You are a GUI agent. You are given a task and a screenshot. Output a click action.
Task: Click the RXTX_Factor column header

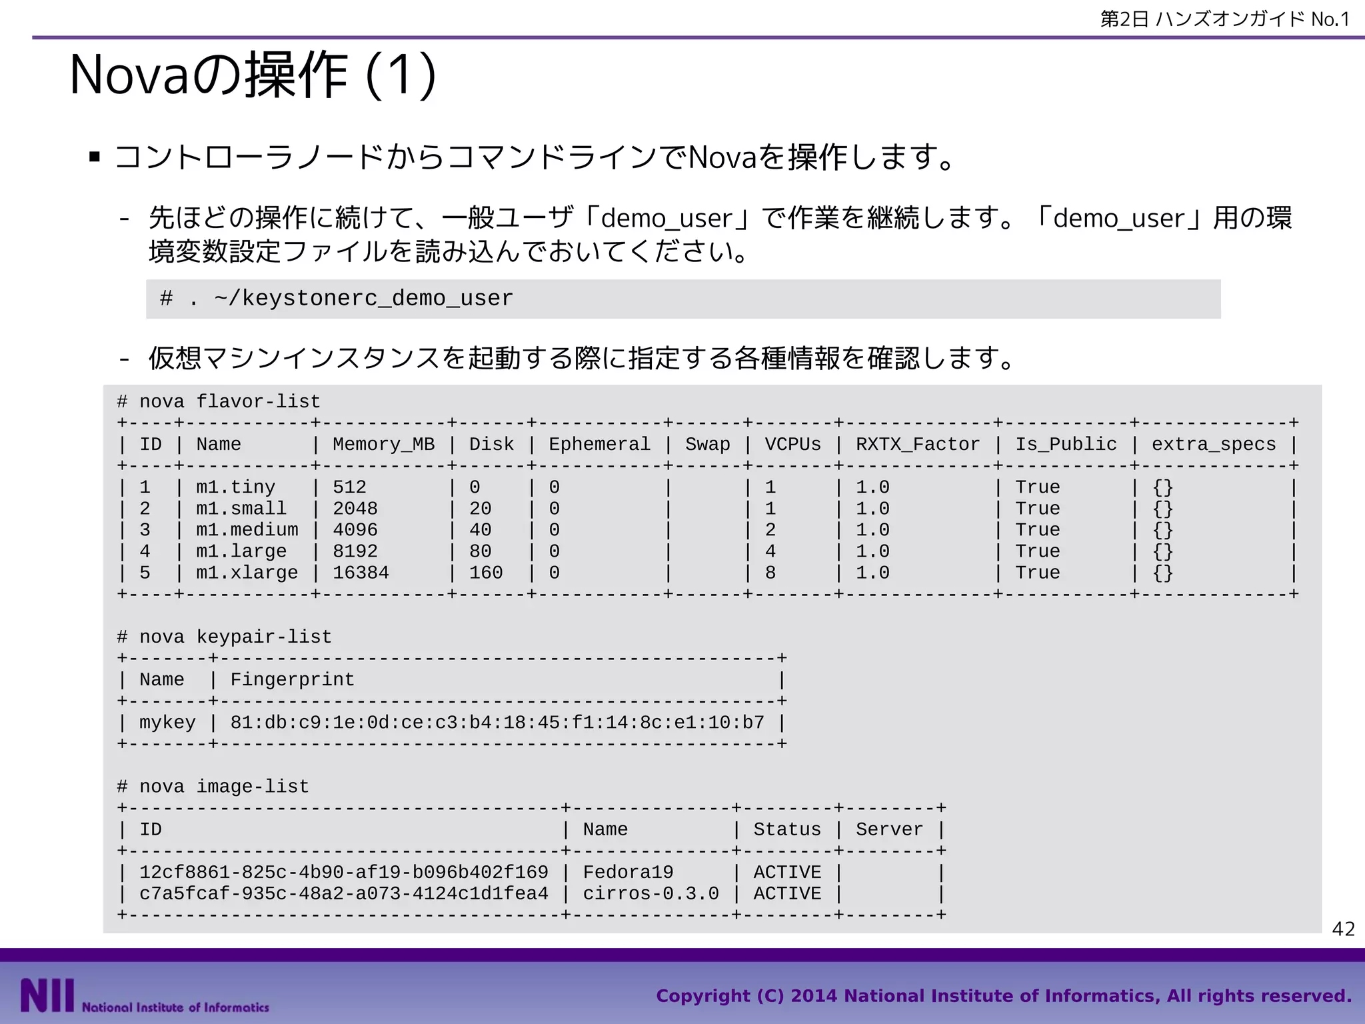[917, 445]
